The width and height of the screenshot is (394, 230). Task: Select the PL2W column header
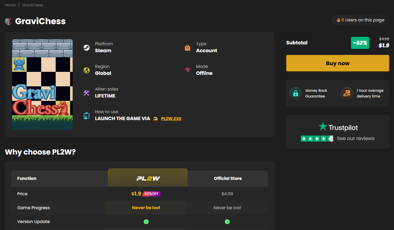tap(148, 178)
